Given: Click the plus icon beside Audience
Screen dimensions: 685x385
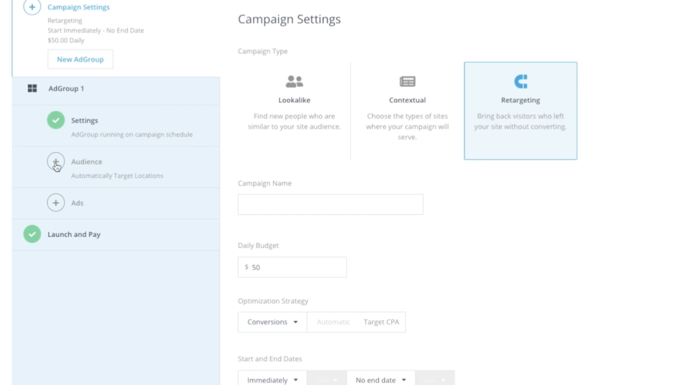Looking at the screenshot, I should [x=56, y=161].
